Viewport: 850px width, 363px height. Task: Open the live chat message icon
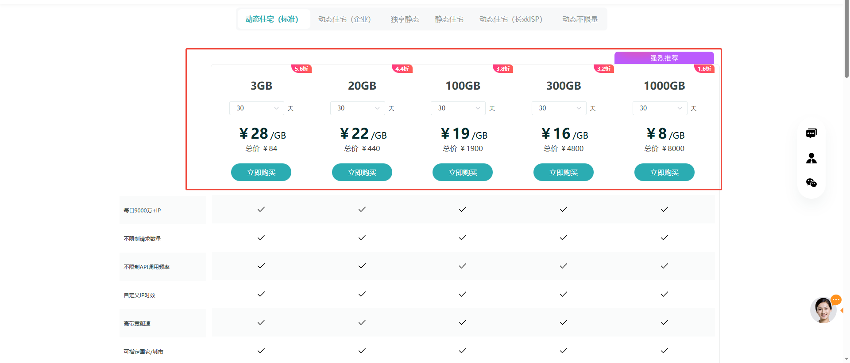(x=811, y=133)
